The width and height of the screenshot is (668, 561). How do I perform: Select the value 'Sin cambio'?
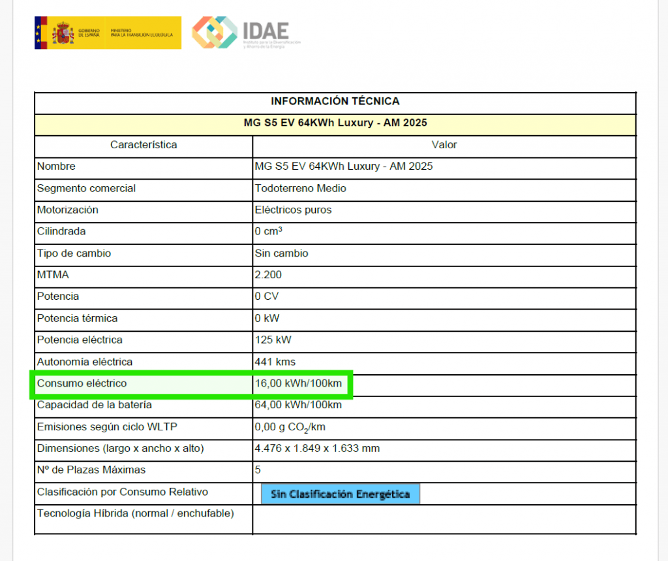(282, 253)
